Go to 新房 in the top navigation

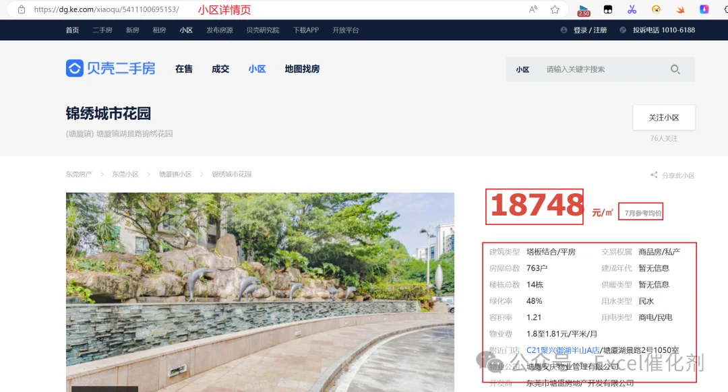(133, 30)
